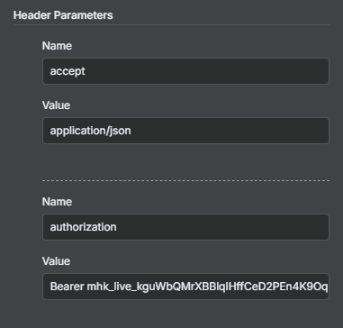The height and width of the screenshot is (328, 343).
Task: Click the Value label above 'application/json'
Action: click(x=56, y=105)
